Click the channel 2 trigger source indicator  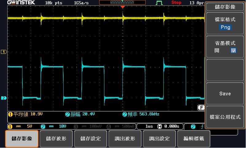[193, 127]
